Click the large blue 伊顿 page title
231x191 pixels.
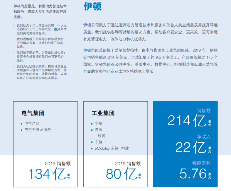pyautogui.click(x=92, y=6)
